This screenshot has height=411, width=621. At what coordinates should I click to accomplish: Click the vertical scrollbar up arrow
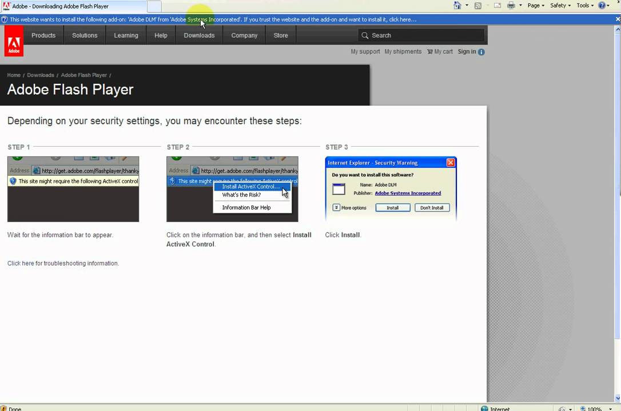tap(618, 29)
